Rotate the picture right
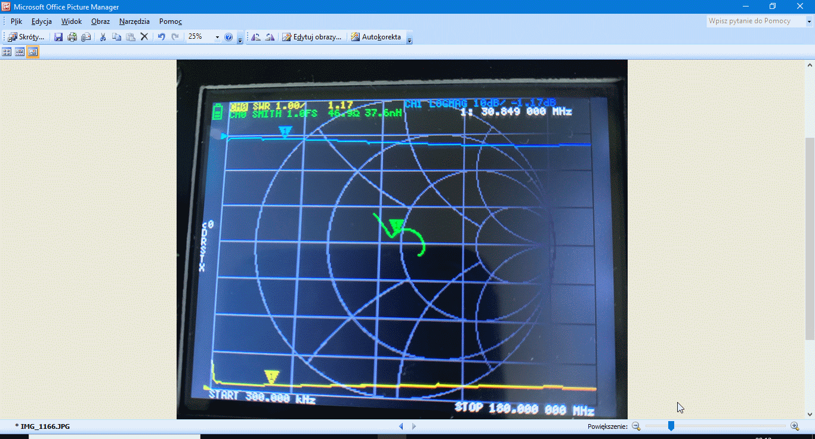The width and height of the screenshot is (815, 439). click(270, 37)
